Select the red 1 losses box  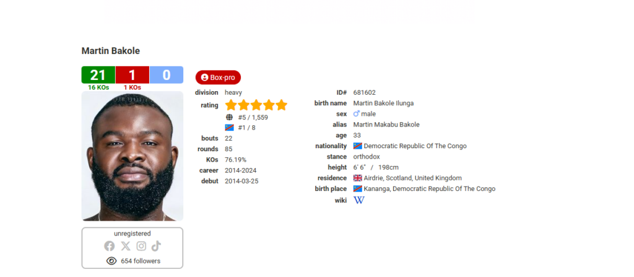click(x=132, y=75)
